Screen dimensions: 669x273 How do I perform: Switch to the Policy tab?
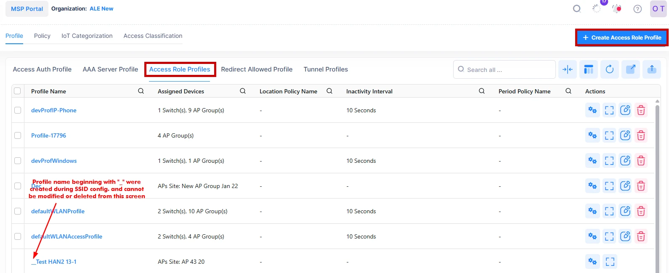pyautogui.click(x=42, y=36)
